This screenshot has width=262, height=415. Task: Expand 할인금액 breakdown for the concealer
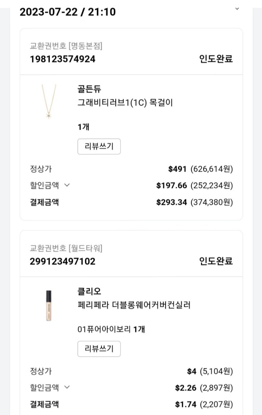pos(67,388)
